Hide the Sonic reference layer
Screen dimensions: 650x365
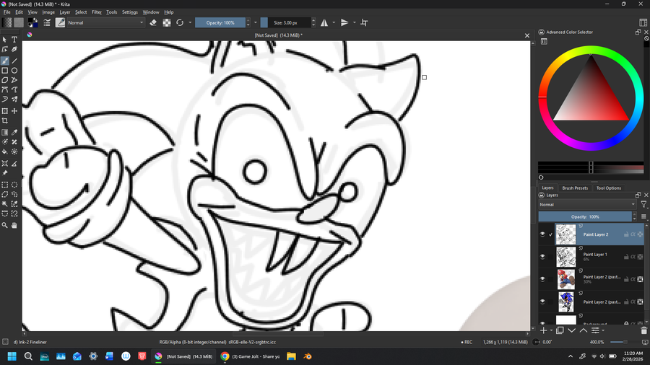coord(542,302)
